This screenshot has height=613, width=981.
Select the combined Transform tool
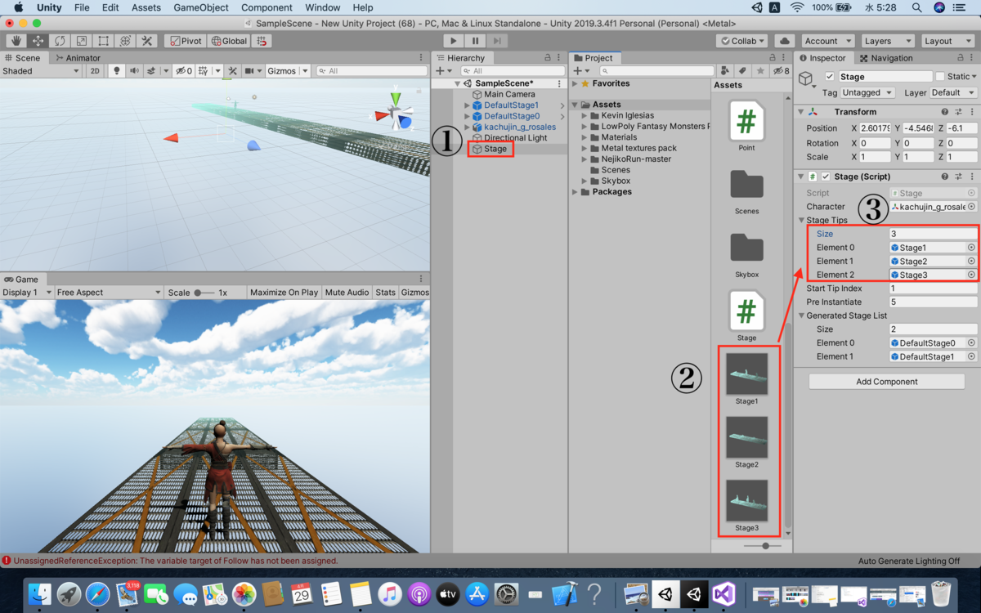[x=125, y=41]
